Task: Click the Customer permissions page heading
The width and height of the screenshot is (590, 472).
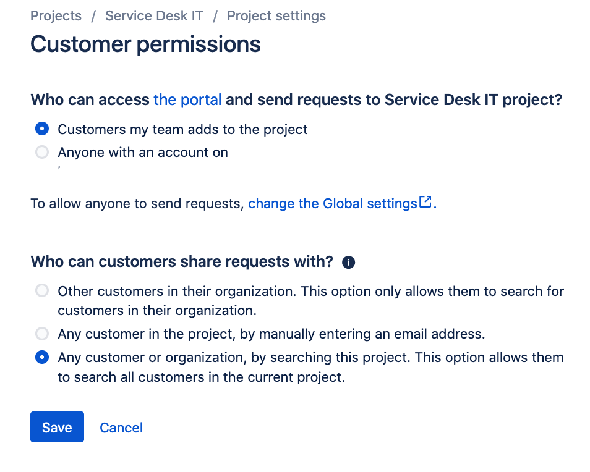Action: click(x=145, y=44)
